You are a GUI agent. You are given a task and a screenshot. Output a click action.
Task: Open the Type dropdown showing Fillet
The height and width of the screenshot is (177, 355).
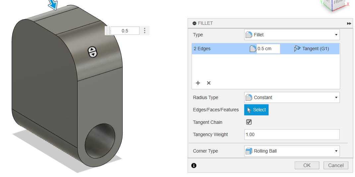[292, 35]
